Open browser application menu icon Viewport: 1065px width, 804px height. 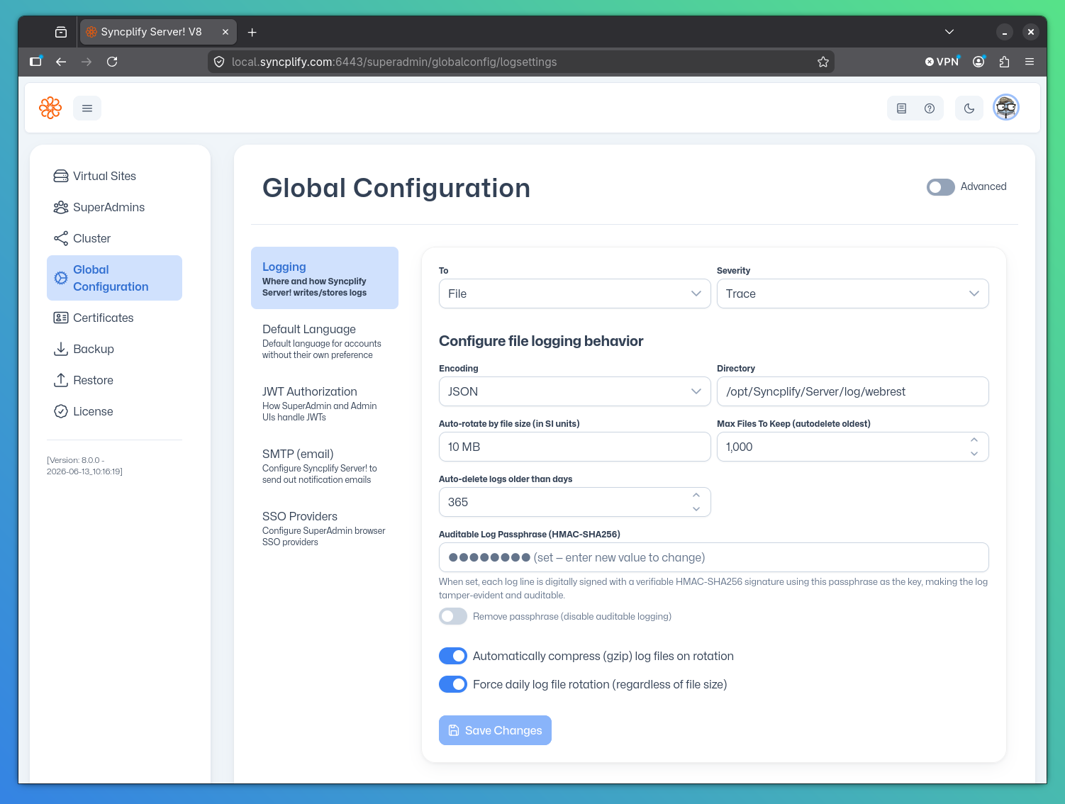click(1030, 62)
